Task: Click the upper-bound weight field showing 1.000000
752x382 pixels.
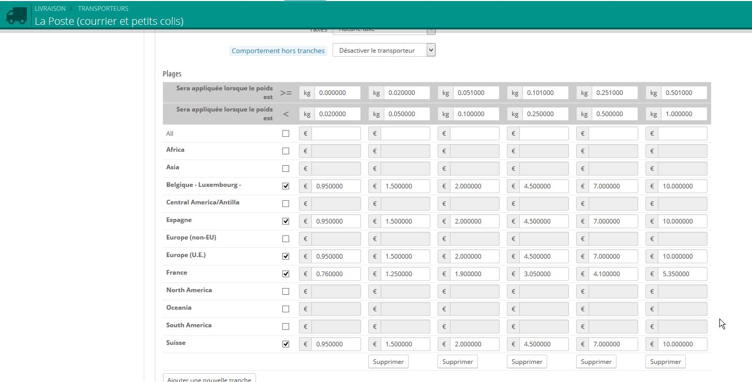Action: 682,114
